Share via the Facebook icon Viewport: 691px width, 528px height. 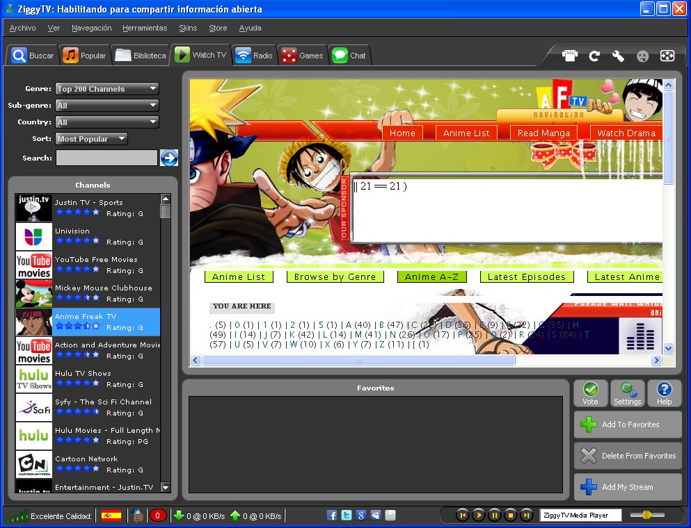click(x=332, y=515)
